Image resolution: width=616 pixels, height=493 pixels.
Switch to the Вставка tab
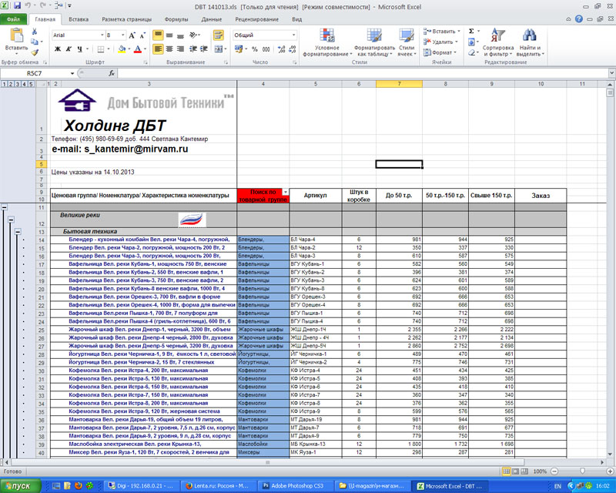coord(79,19)
